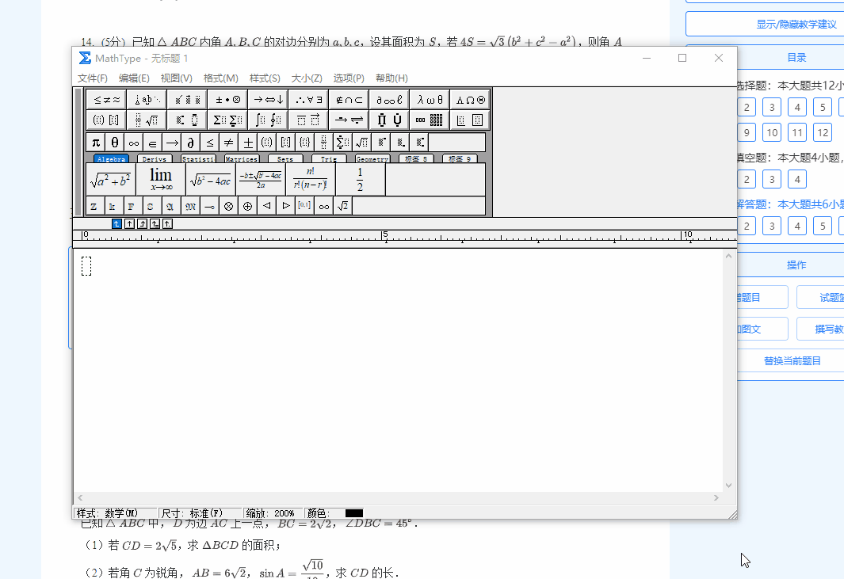This screenshot has height=579, width=844.
Task: Select the first highlighted tab-stop alignment marker
Action: coord(116,224)
